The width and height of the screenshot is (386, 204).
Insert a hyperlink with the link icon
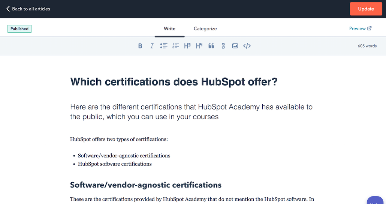click(223, 46)
